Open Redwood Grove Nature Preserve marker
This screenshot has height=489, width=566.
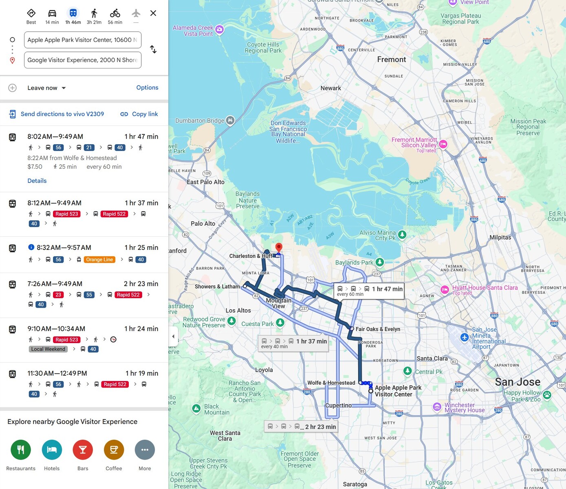click(231, 321)
